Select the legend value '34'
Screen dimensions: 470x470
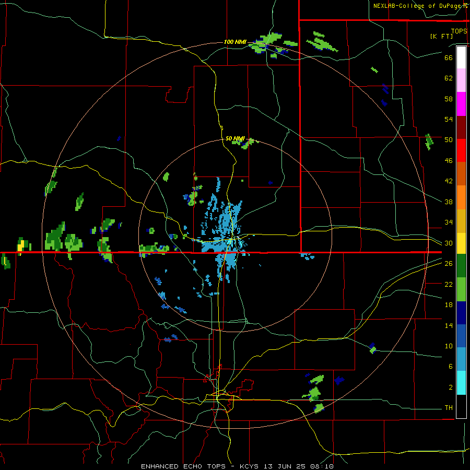click(449, 222)
